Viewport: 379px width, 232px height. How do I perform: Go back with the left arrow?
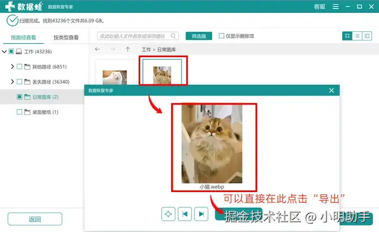click(x=97, y=50)
